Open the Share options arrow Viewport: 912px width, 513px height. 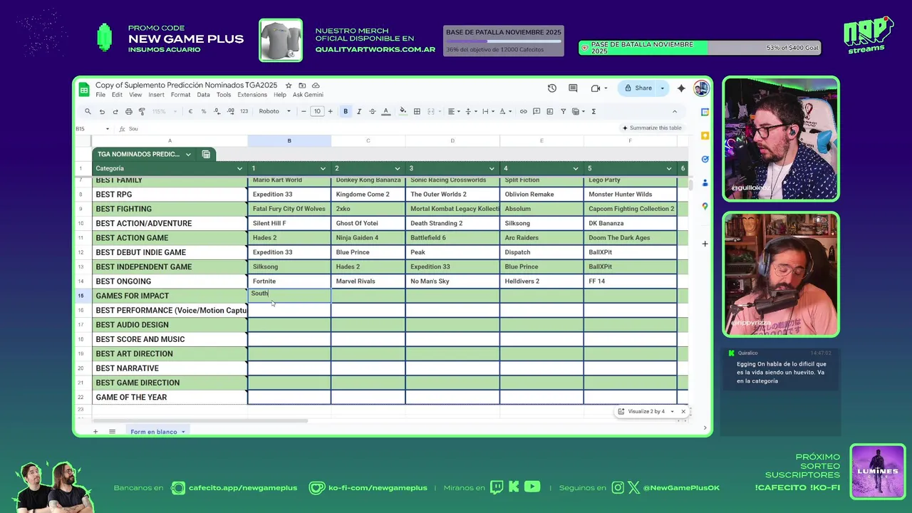(662, 88)
